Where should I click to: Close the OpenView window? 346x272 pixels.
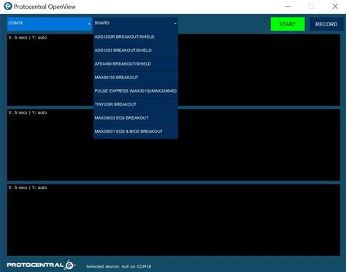click(x=335, y=7)
